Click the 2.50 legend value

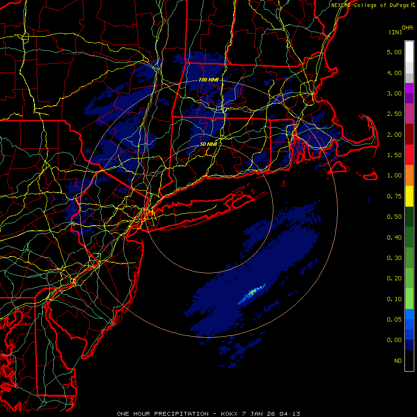click(x=394, y=114)
